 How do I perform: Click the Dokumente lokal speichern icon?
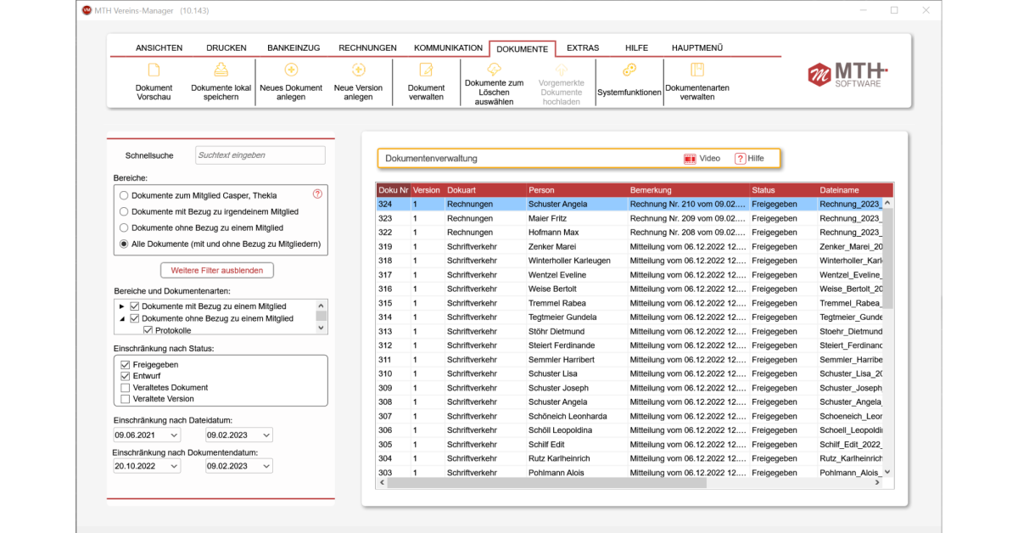221,70
